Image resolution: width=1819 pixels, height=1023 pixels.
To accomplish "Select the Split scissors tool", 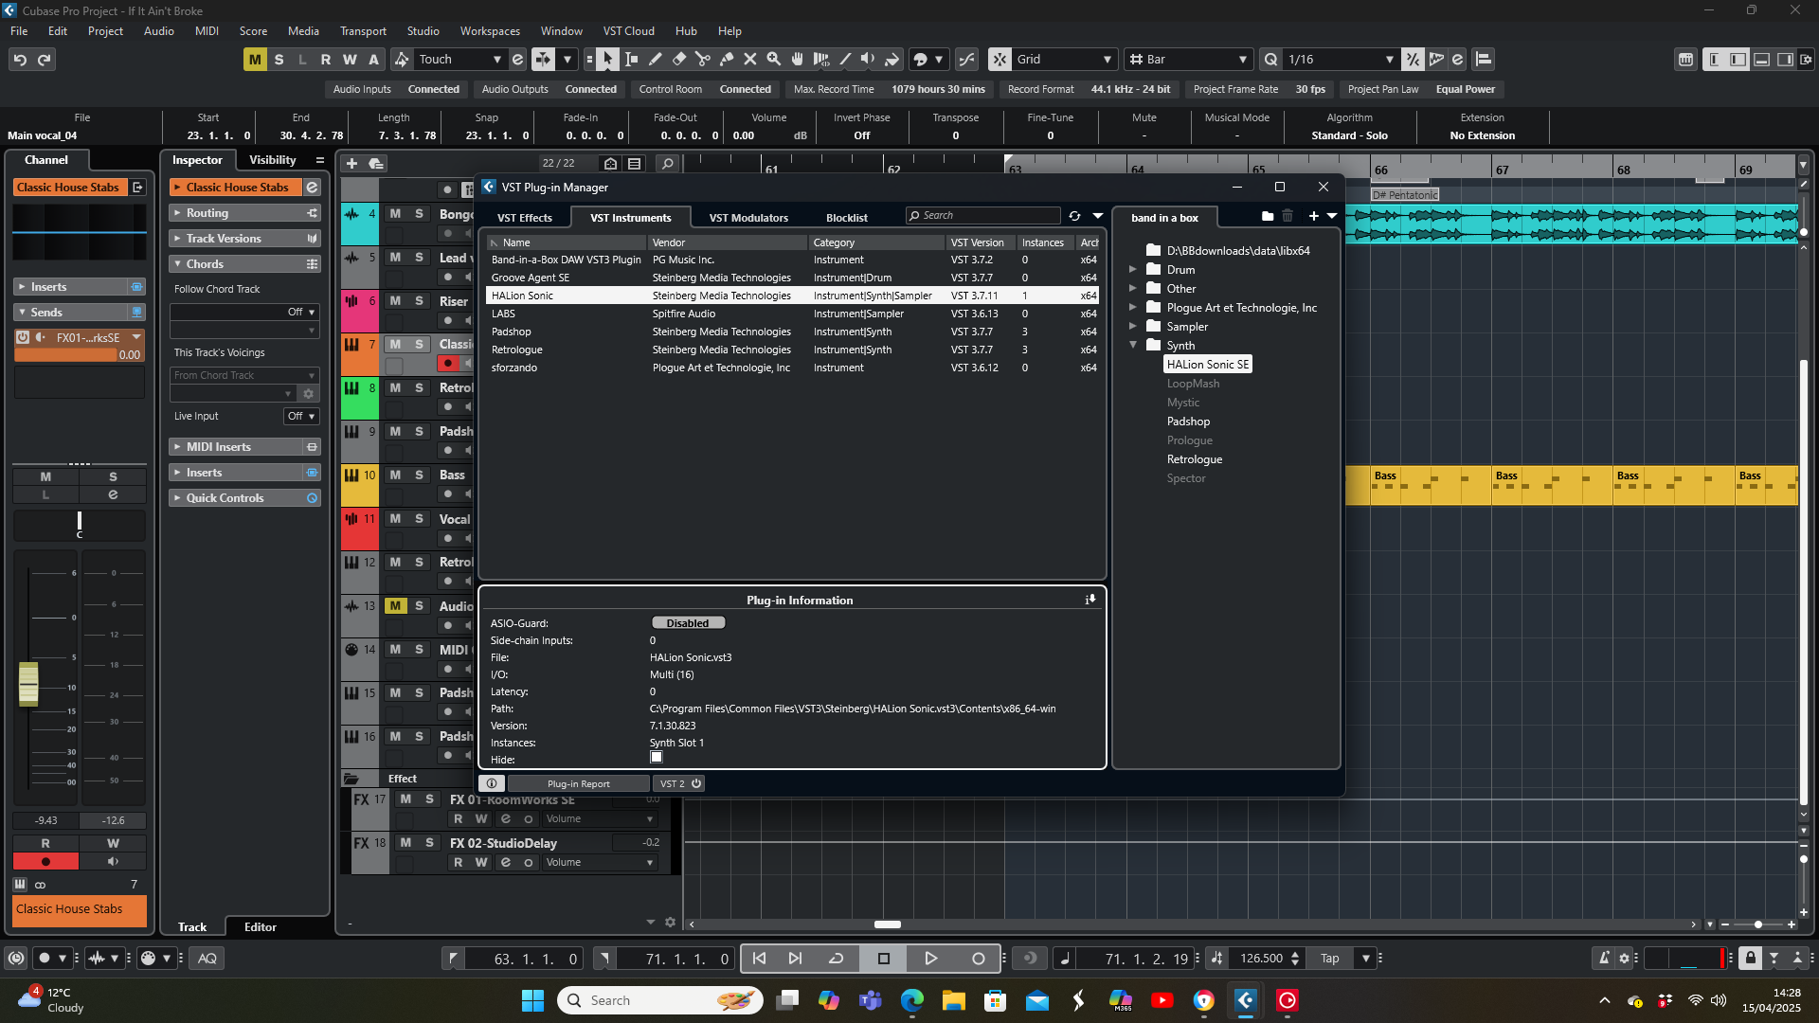I will [x=702, y=60].
